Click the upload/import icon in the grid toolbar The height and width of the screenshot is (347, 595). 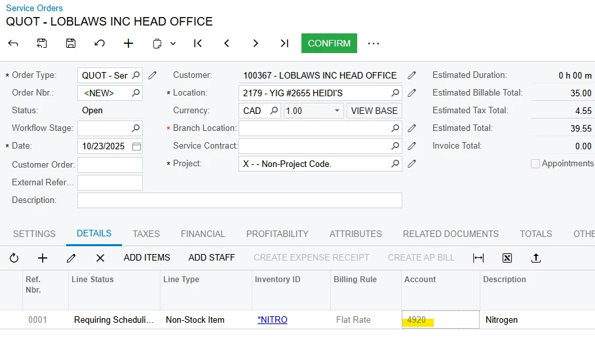(x=536, y=258)
